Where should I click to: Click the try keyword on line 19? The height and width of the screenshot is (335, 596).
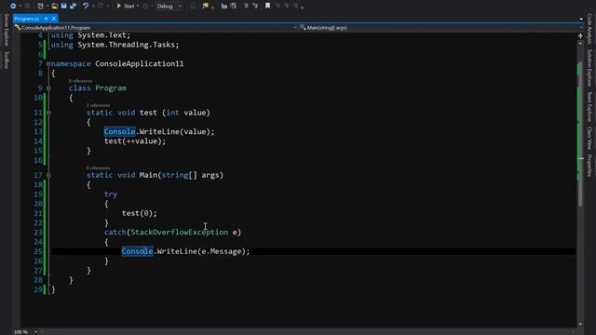[x=111, y=194]
